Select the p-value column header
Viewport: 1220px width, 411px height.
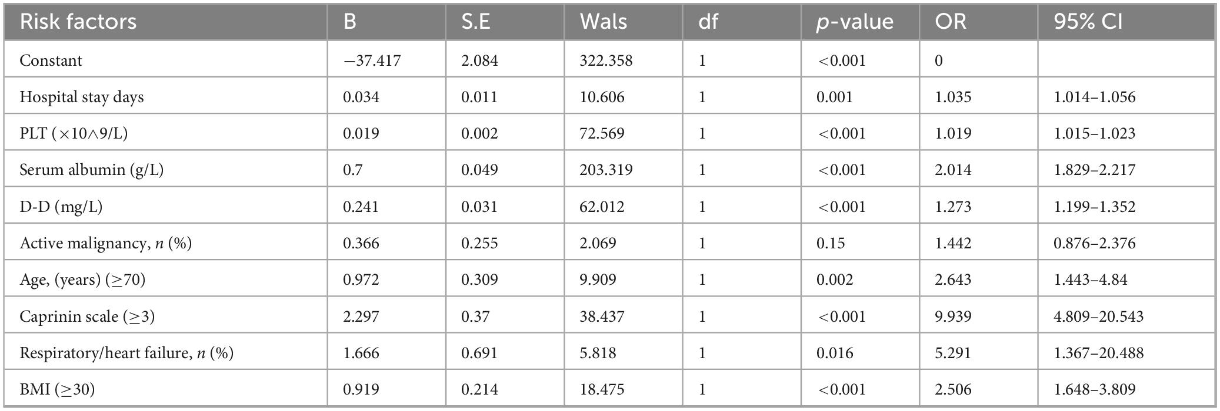point(855,22)
